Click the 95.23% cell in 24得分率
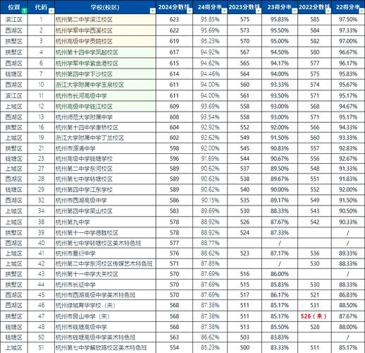Viewport: 365px width, 353px height. (210, 41)
